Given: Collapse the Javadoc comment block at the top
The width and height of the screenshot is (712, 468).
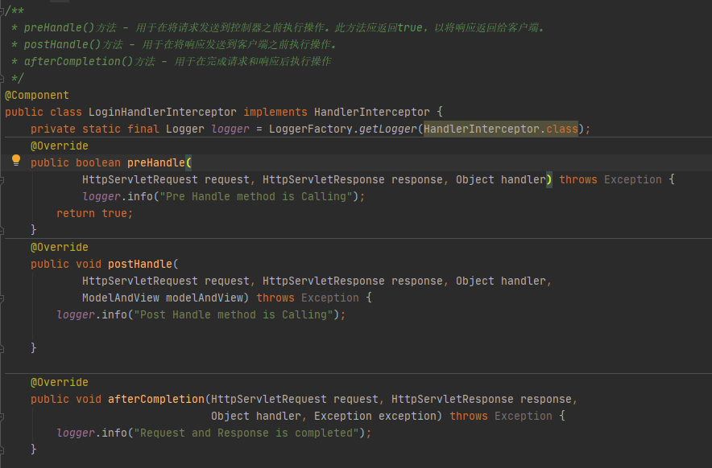Looking at the screenshot, I should (2, 10).
